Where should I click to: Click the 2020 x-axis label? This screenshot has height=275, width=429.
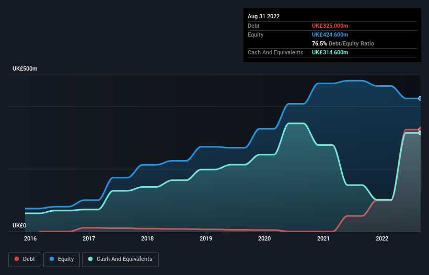click(x=264, y=238)
